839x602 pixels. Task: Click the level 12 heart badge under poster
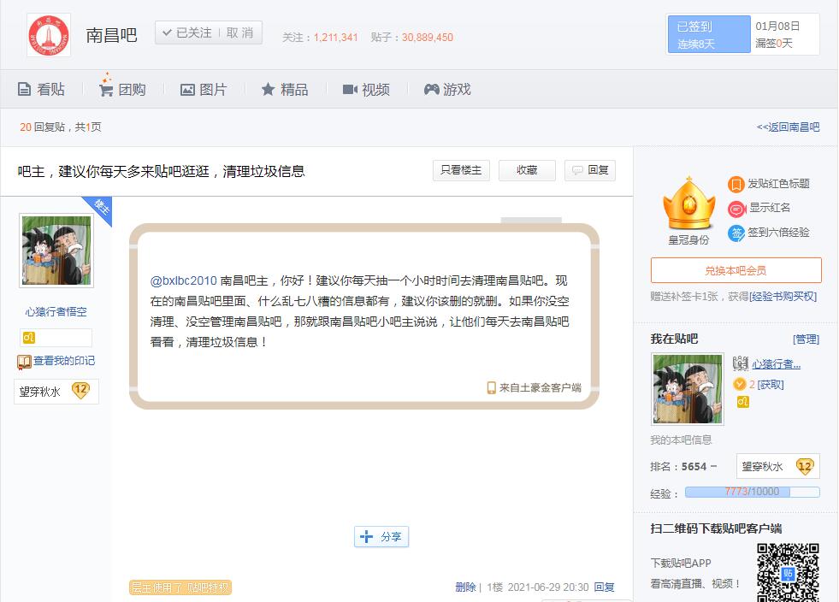[80, 392]
